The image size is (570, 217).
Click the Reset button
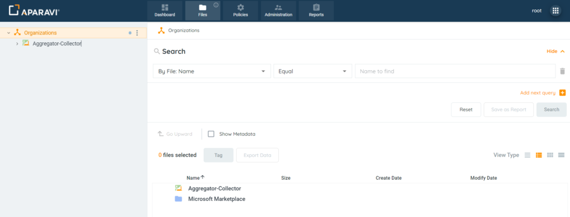[466, 110]
